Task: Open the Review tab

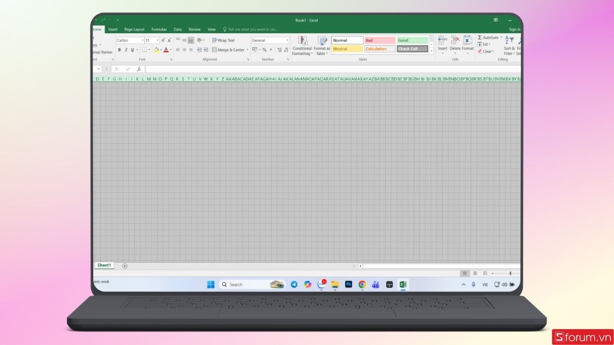Action: (194, 30)
